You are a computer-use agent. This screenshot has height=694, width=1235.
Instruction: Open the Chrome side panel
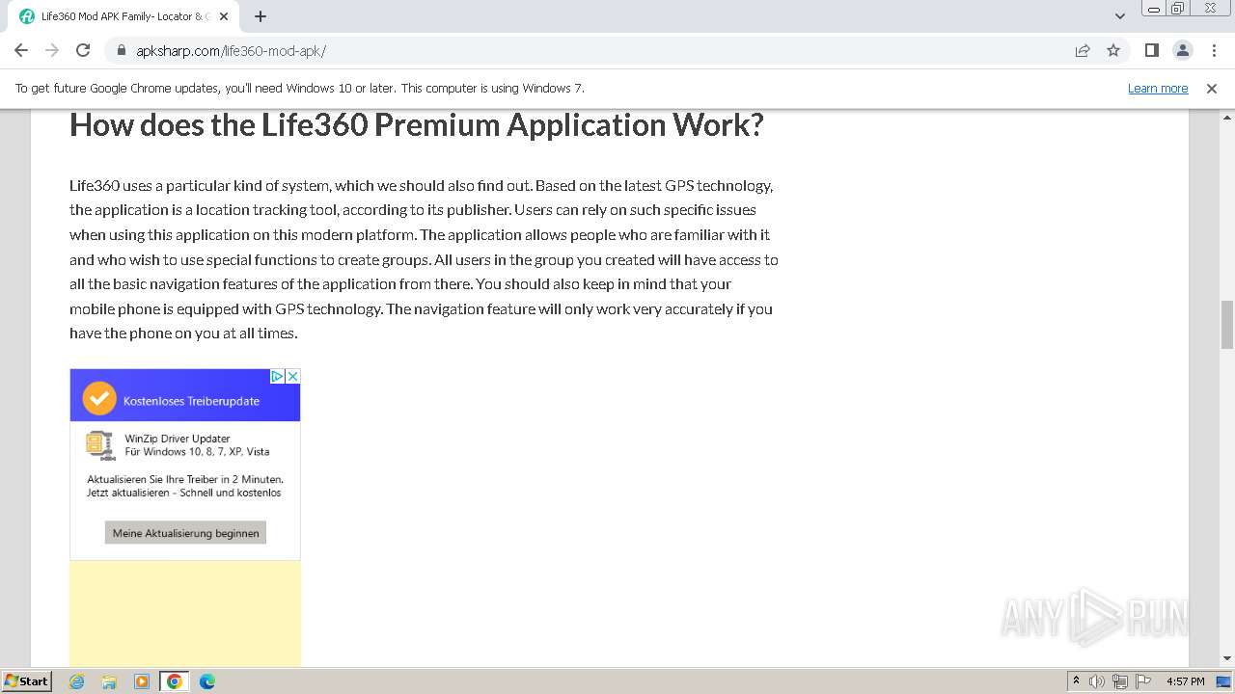pyautogui.click(x=1151, y=50)
